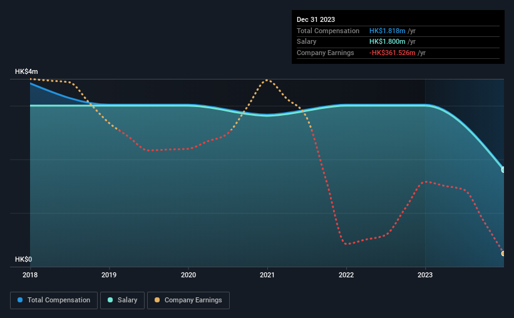Screen dimensions: 514x318
Task: Click the HK$0 y-axis label
Action: (24, 259)
